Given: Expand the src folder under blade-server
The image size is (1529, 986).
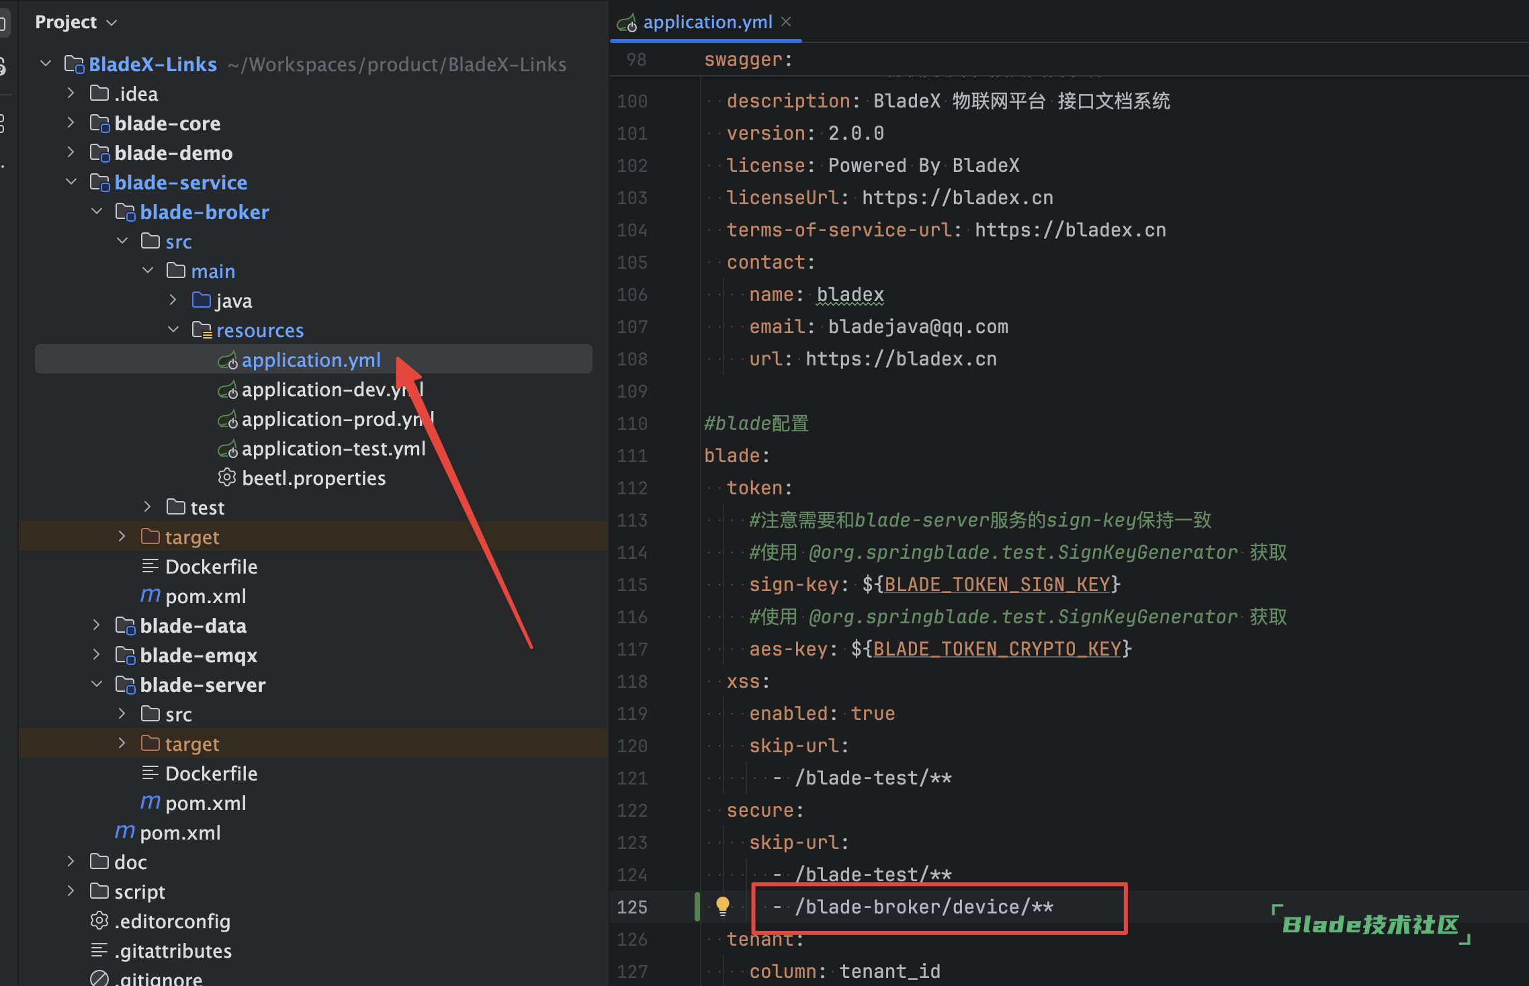Looking at the screenshot, I should [x=122, y=714].
